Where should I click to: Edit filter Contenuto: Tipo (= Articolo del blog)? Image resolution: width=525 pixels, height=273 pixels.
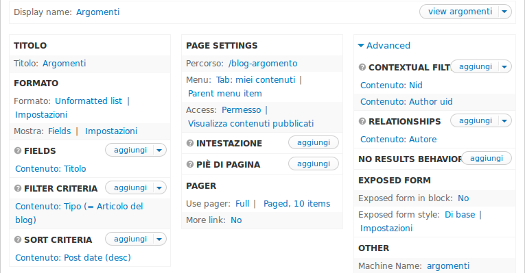click(79, 213)
